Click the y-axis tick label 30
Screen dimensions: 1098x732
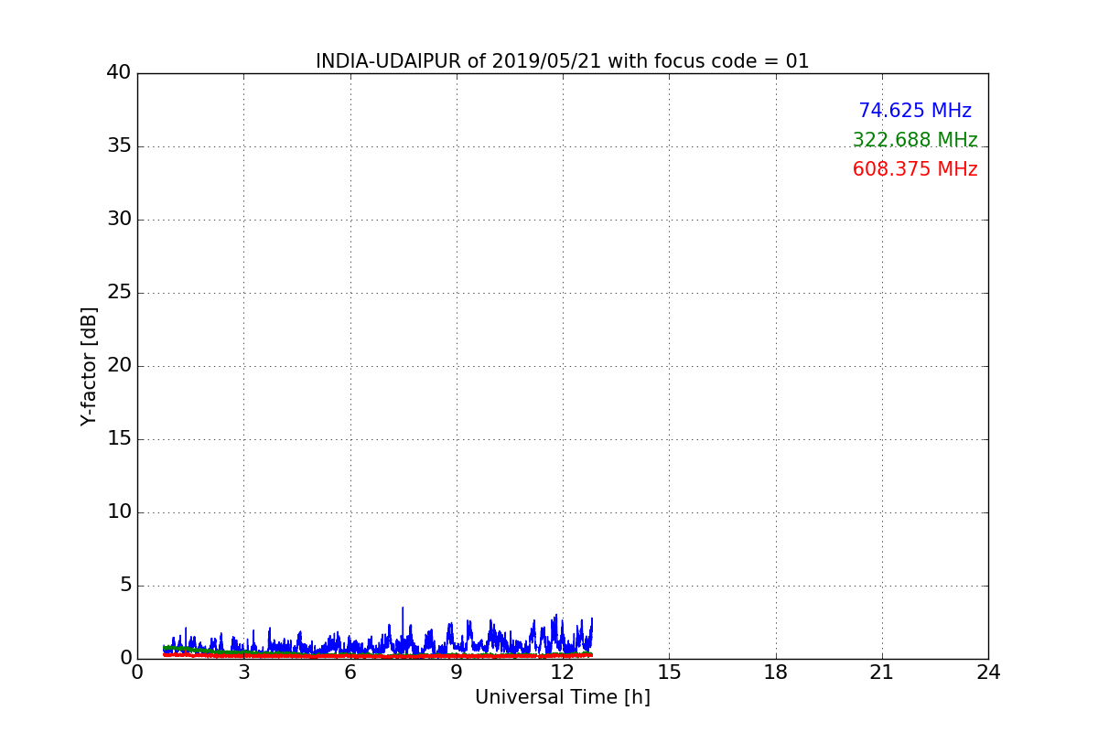pyautogui.click(x=119, y=219)
